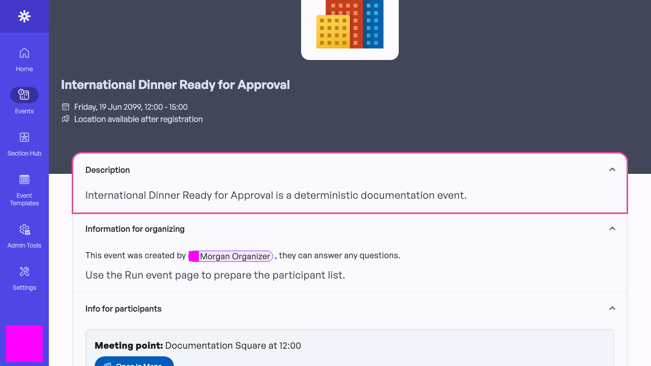Open Settings wrench icon
The width and height of the screenshot is (651, 366).
[24, 272]
